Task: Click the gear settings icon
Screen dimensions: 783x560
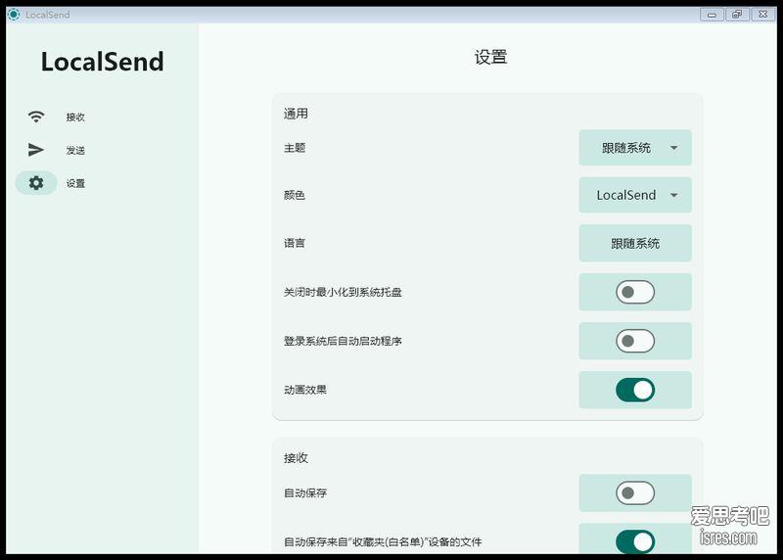Action: 36,183
